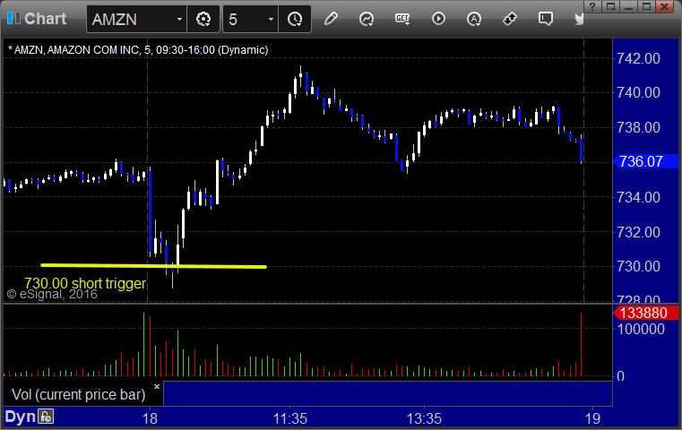The height and width of the screenshot is (430, 682).
Task: Open the time template clock menu
Action: (x=295, y=19)
